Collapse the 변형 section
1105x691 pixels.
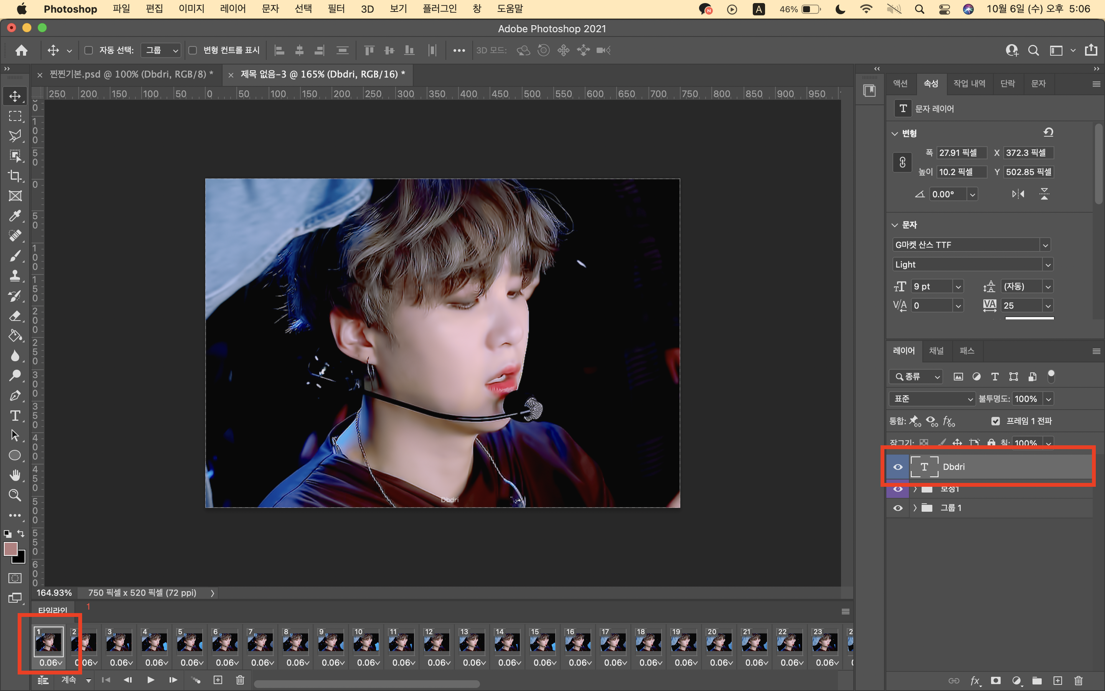(x=894, y=134)
